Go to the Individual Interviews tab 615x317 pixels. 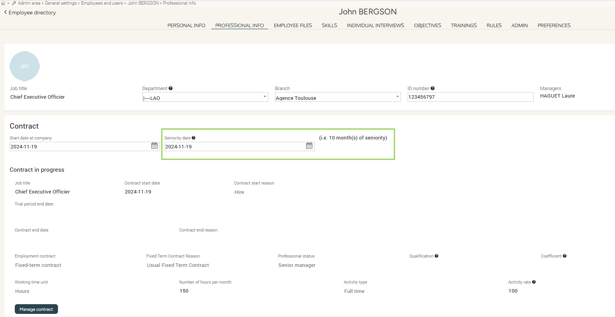click(375, 26)
